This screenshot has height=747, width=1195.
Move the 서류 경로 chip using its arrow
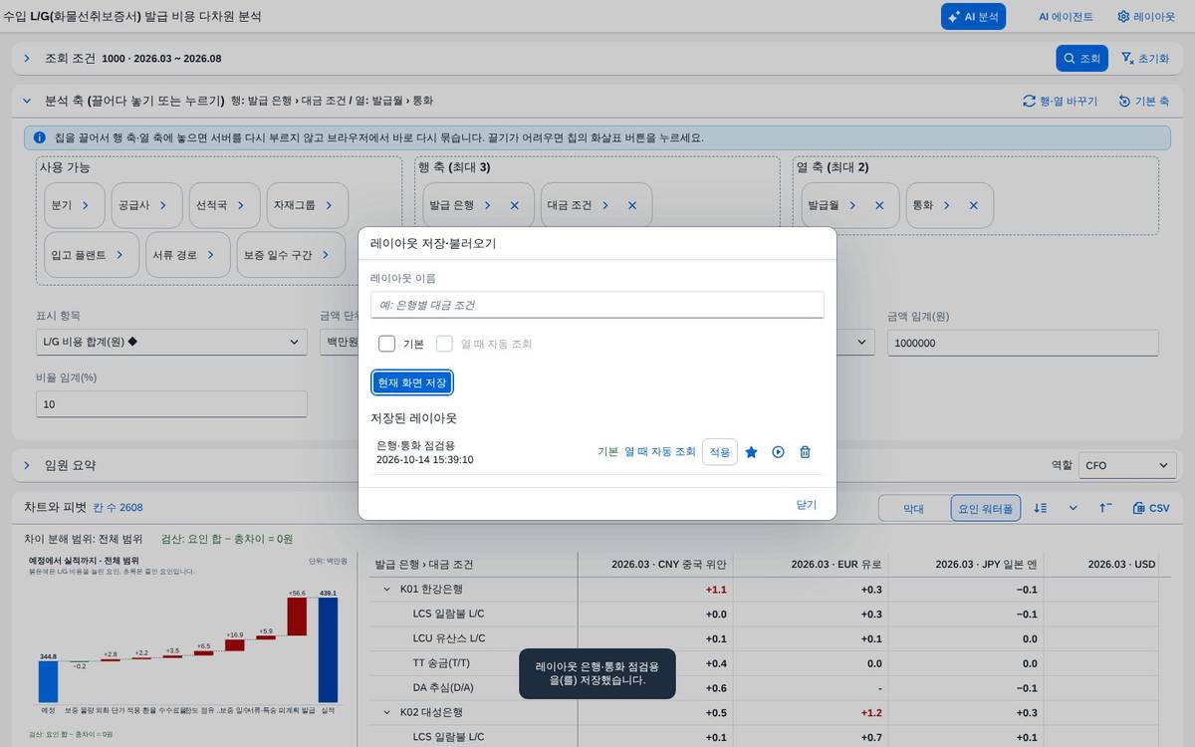(211, 255)
